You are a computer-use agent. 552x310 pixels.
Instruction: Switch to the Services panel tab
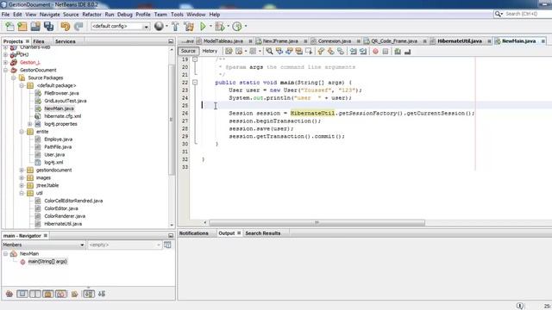pos(66,41)
